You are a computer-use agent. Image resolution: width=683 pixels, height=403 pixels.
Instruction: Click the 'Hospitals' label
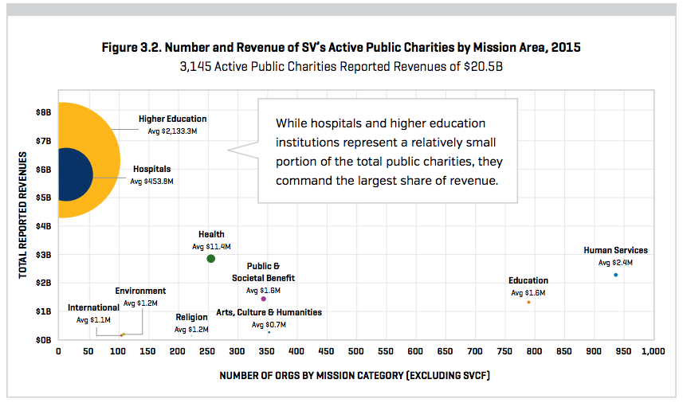click(x=152, y=169)
